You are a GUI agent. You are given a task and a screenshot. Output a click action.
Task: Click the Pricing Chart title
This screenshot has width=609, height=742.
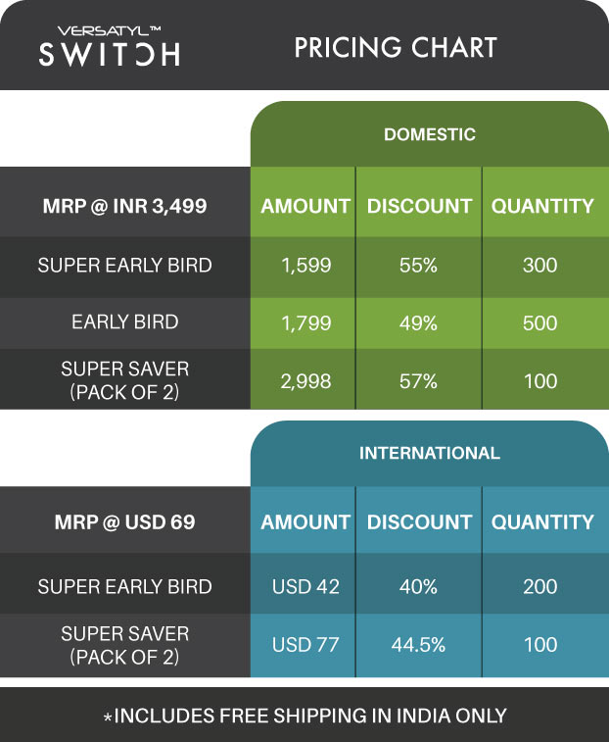[x=396, y=47]
